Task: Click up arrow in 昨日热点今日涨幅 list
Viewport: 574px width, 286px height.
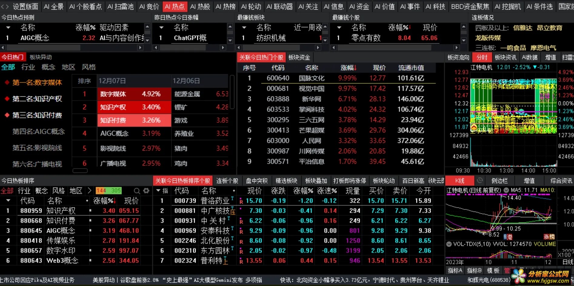Action: 230,27
